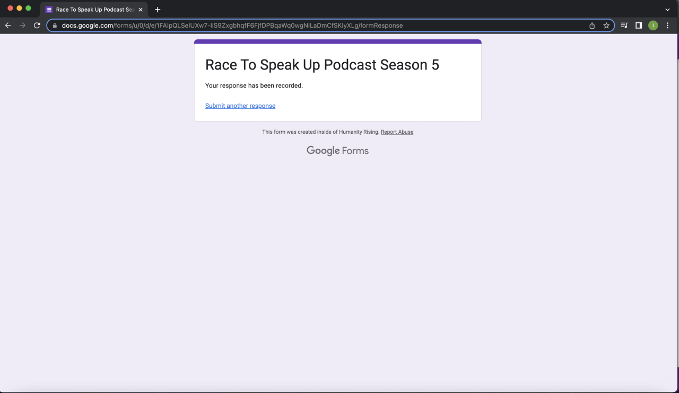Click the red close window button
Viewport: 679px width, 393px height.
pos(10,8)
